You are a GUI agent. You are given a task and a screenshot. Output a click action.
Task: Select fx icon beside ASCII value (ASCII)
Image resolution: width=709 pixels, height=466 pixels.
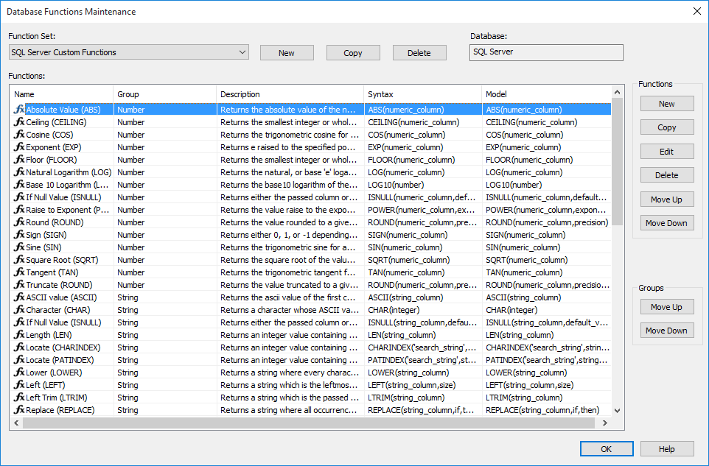(x=19, y=297)
